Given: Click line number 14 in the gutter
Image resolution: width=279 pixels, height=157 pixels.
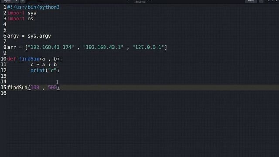Looking at the screenshot, I should [x=3, y=82].
